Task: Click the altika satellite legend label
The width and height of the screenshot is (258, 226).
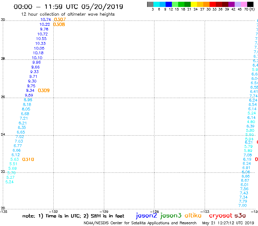Action: (193, 216)
